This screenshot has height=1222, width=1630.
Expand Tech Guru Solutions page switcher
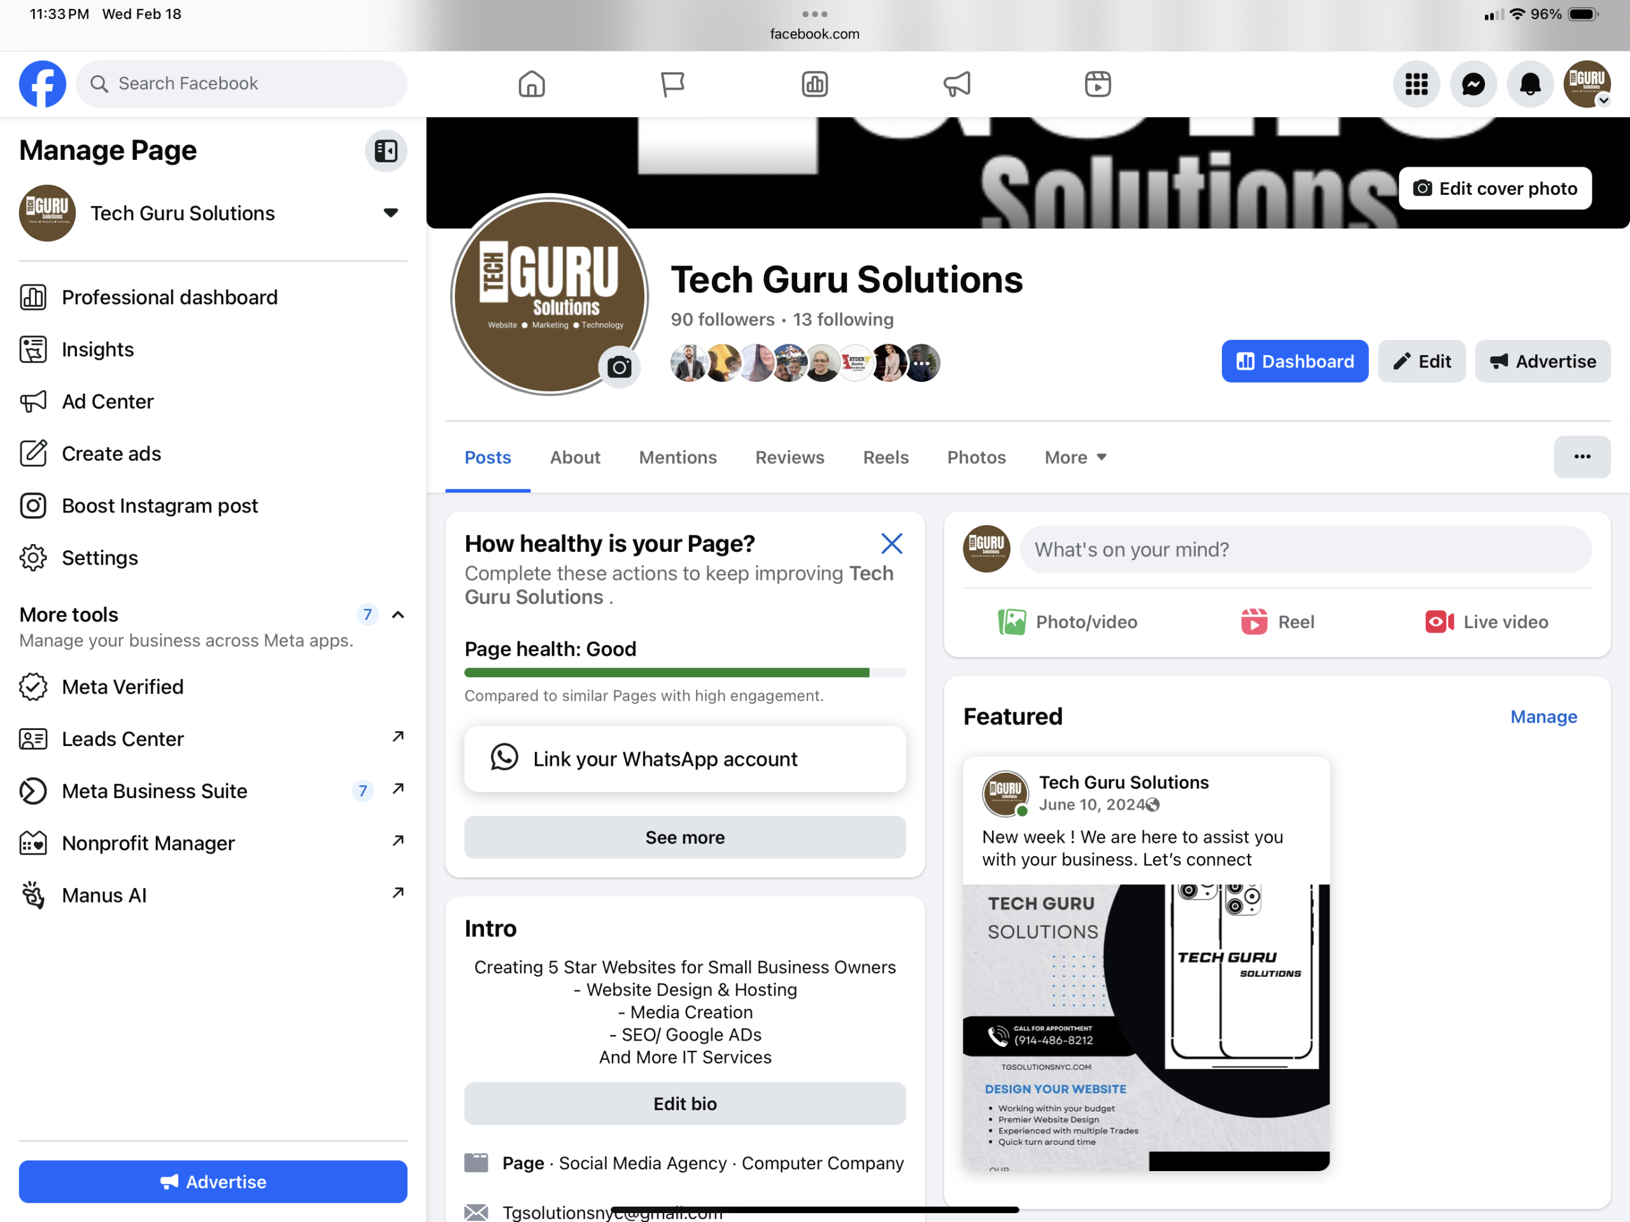[x=390, y=213]
